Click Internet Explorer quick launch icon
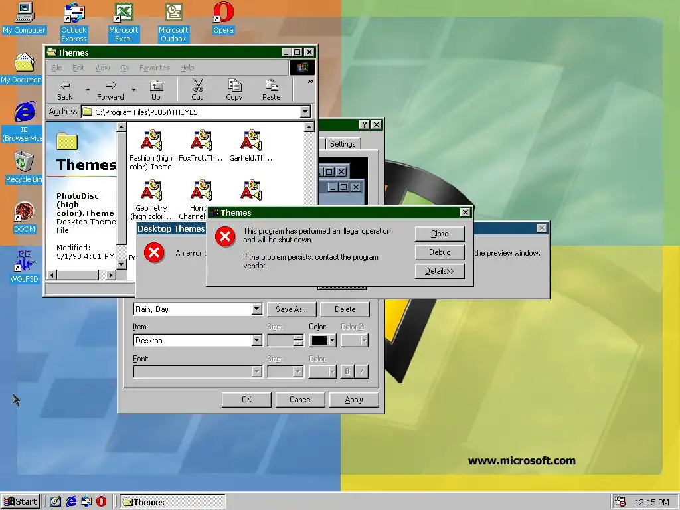The image size is (680, 510). (71, 502)
